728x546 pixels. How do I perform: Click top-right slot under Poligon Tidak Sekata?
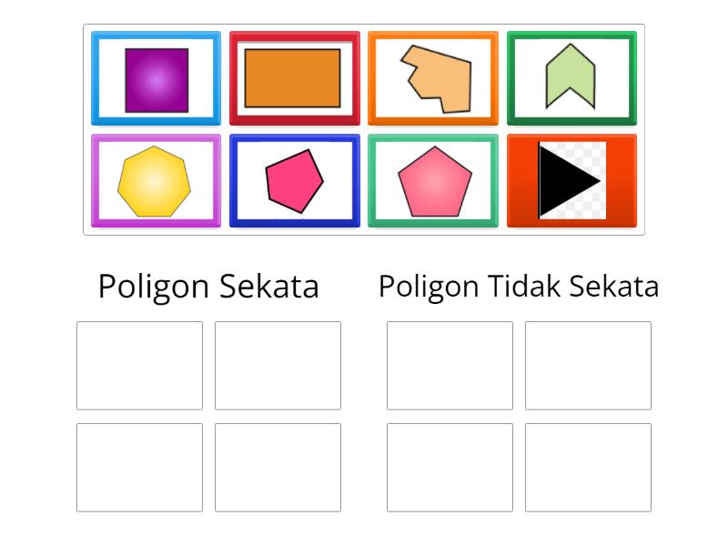pyautogui.click(x=588, y=366)
